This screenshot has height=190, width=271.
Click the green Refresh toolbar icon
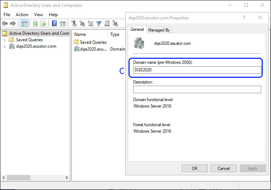pos(35,24)
